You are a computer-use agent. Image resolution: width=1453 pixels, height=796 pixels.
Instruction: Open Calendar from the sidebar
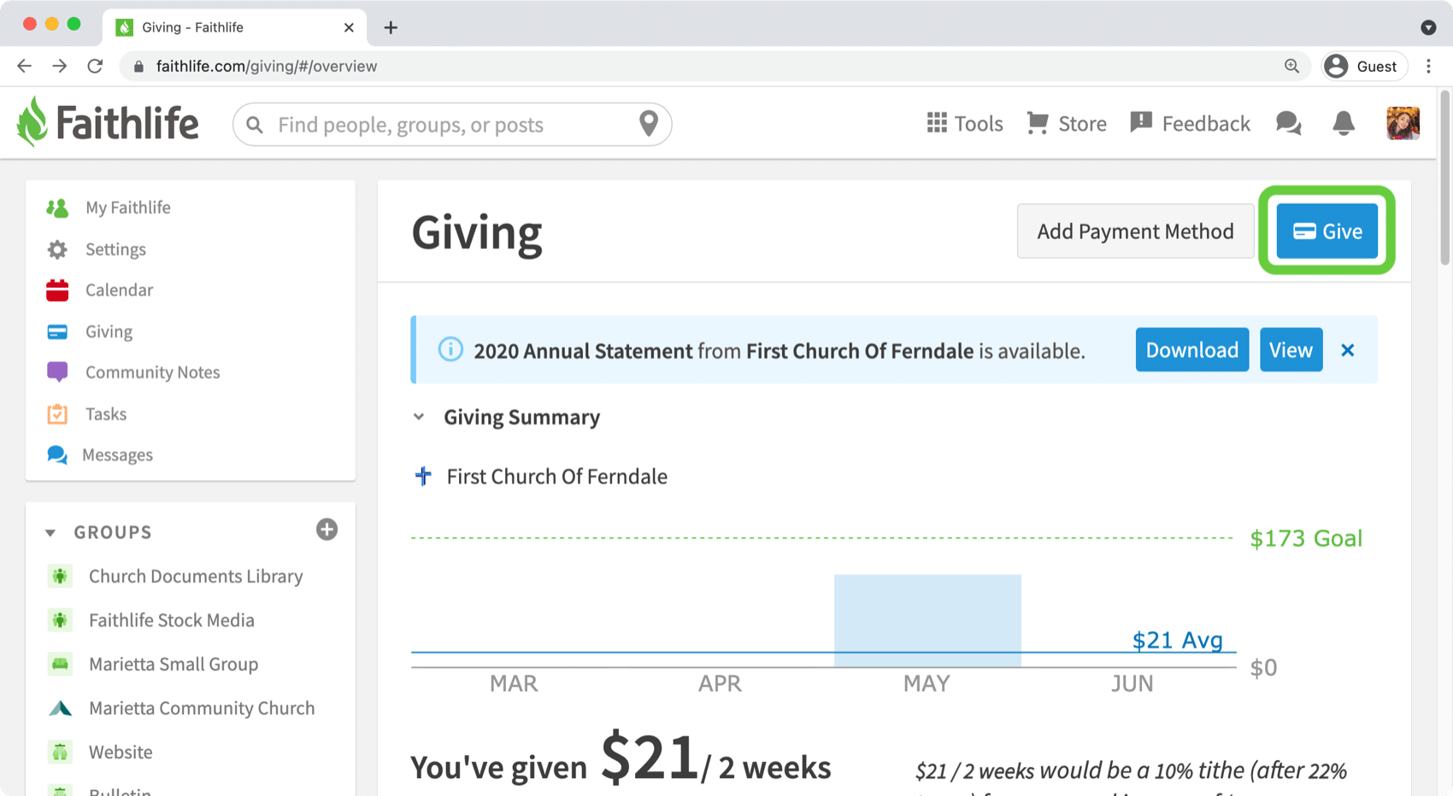(x=119, y=290)
